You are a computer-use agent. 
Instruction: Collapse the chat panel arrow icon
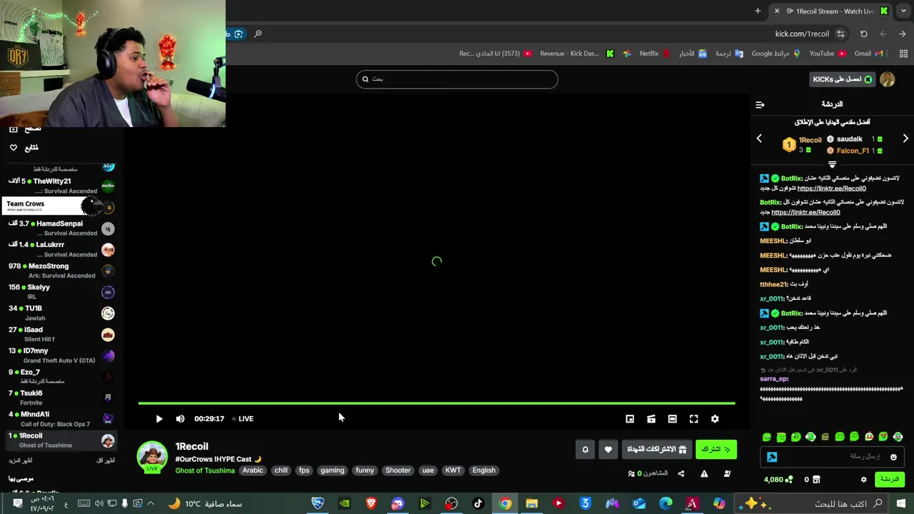(760, 105)
